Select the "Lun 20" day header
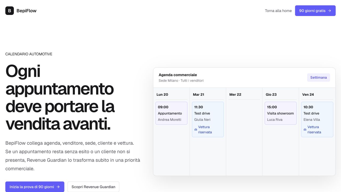The height and width of the screenshot is (192, 341). point(162,94)
